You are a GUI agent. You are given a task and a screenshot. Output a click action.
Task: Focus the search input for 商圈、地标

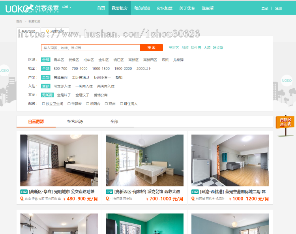[91, 48]
